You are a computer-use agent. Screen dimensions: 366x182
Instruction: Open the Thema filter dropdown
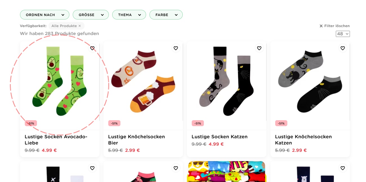pos(129,15)
